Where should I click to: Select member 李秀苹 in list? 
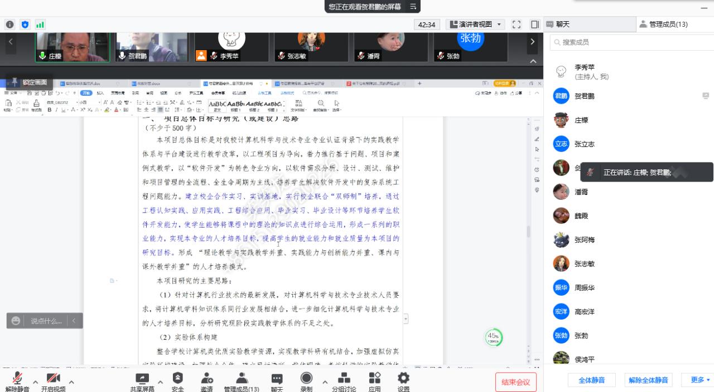pos(629,72)
